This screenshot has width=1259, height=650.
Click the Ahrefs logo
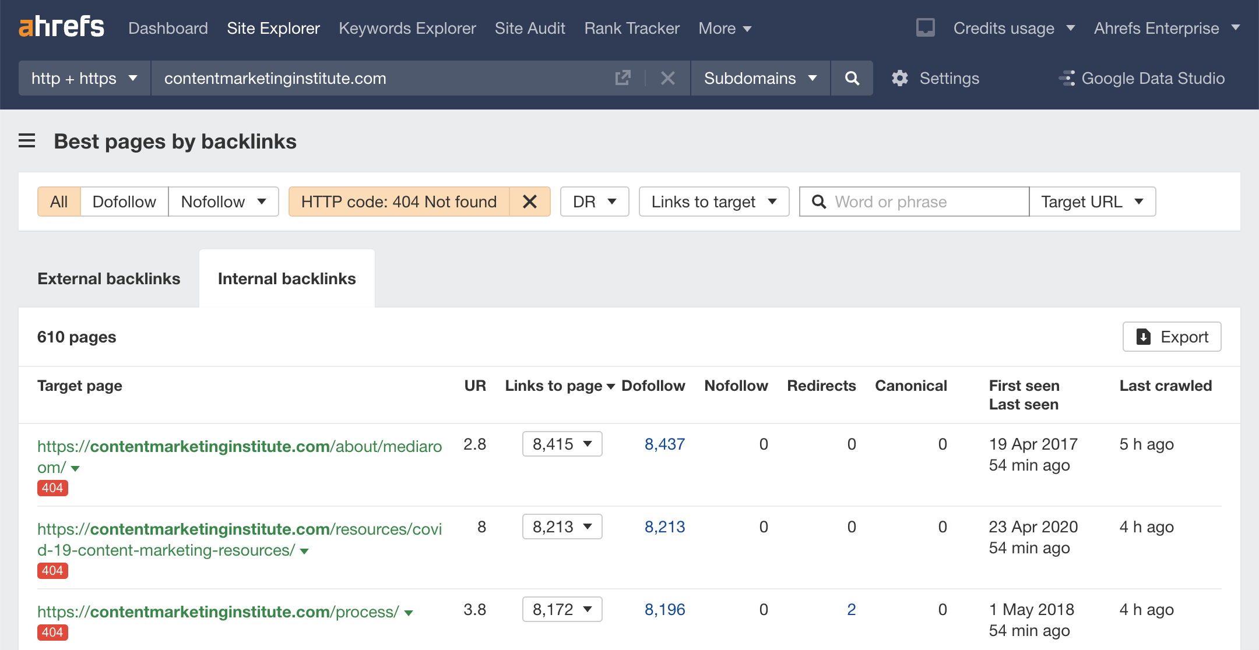pos(61,27)
